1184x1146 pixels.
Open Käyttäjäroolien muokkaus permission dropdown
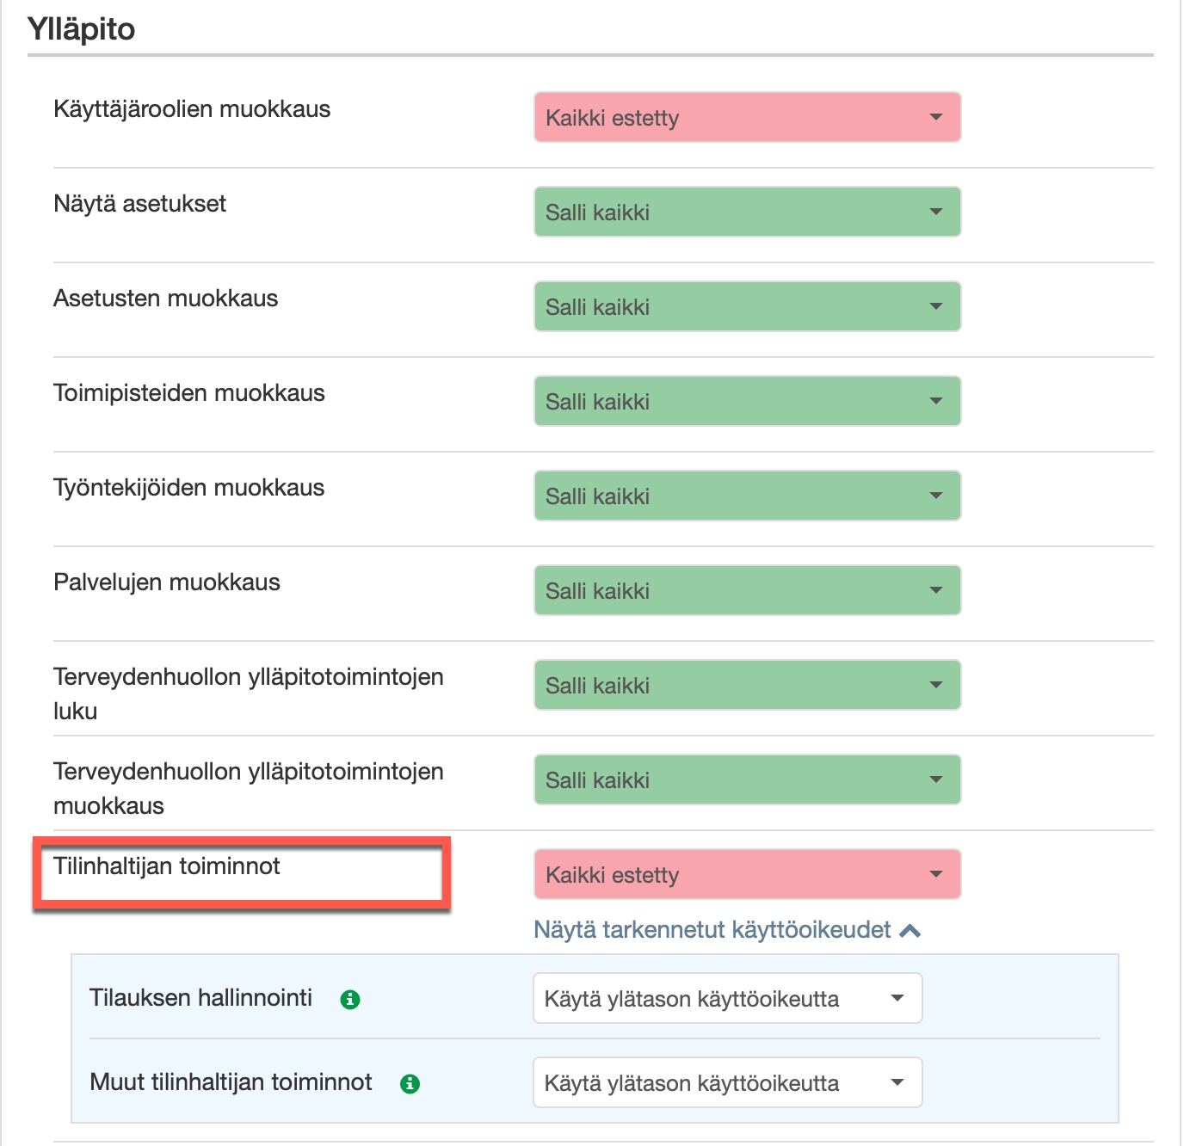click(x=747, y=117)
